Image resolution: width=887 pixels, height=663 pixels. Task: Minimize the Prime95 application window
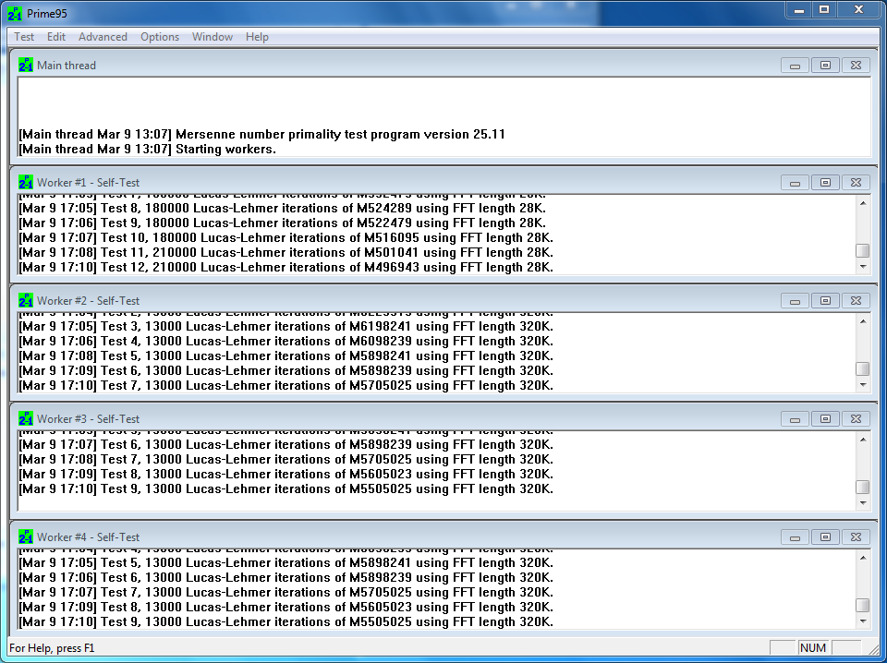tap(798, 10)
